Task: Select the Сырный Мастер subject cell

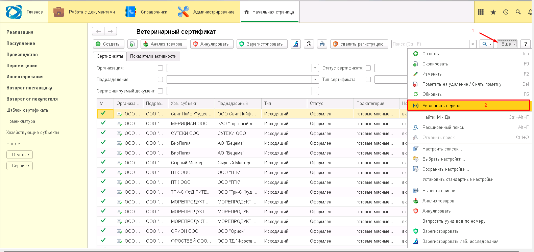Action: [x=191, y=163]
